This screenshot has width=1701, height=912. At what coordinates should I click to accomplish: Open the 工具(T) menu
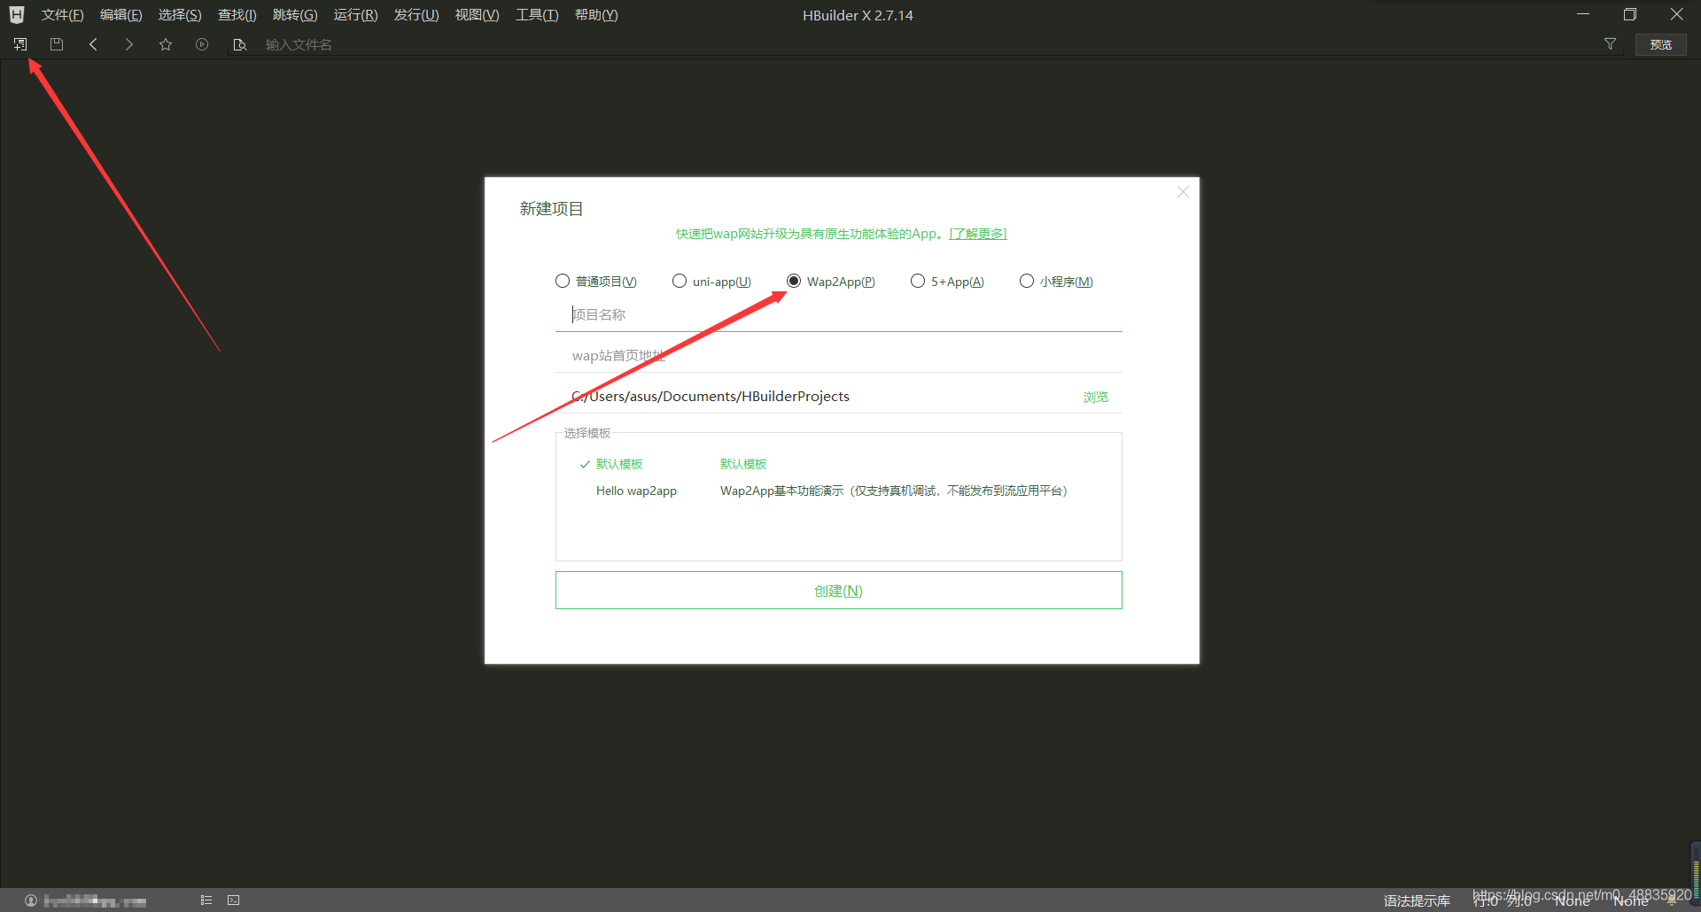click(x=537, y=15)
